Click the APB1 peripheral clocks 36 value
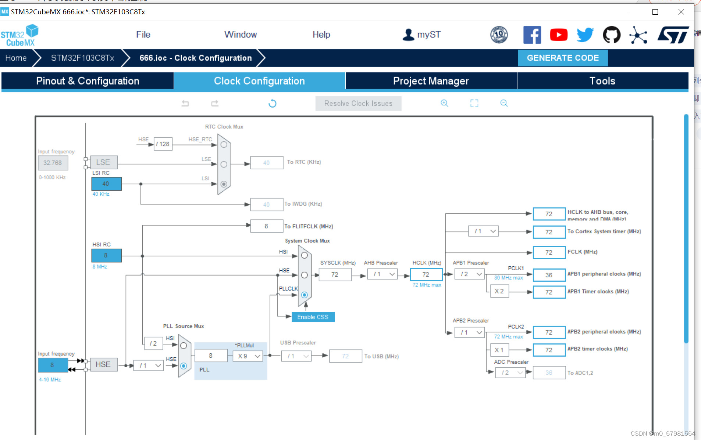The image size is (701, 440). (549, 275)
